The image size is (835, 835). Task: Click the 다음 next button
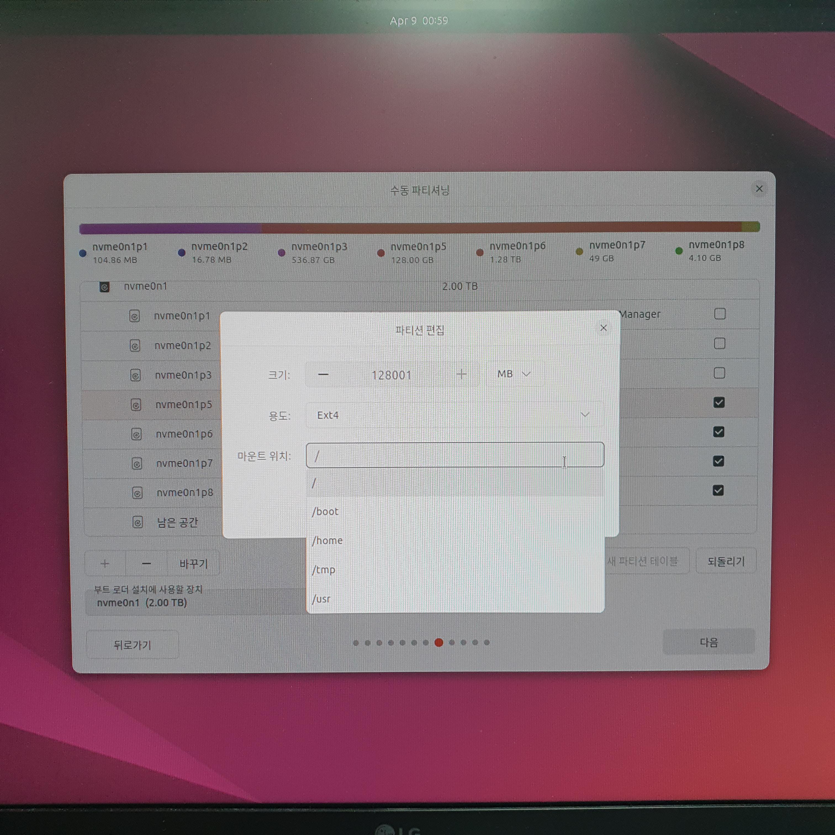[x=709, y=642]
